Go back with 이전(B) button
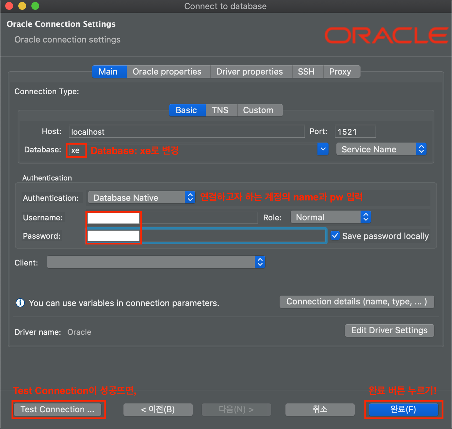452x429 pixels. pos(158,409)
